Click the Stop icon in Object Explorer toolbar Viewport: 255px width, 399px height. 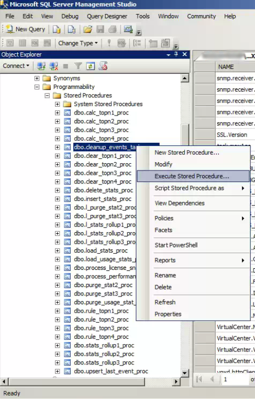pos(65,66)
